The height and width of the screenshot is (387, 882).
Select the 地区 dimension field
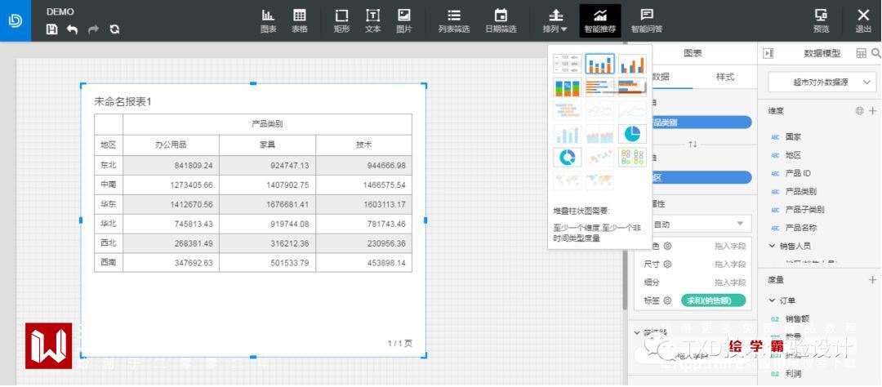tap(793, 154)
